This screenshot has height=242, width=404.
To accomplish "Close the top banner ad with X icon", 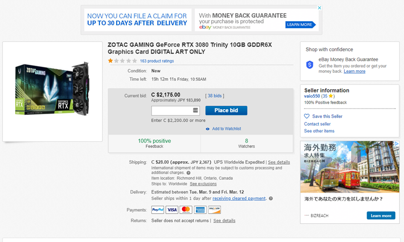I will [319, 8].
